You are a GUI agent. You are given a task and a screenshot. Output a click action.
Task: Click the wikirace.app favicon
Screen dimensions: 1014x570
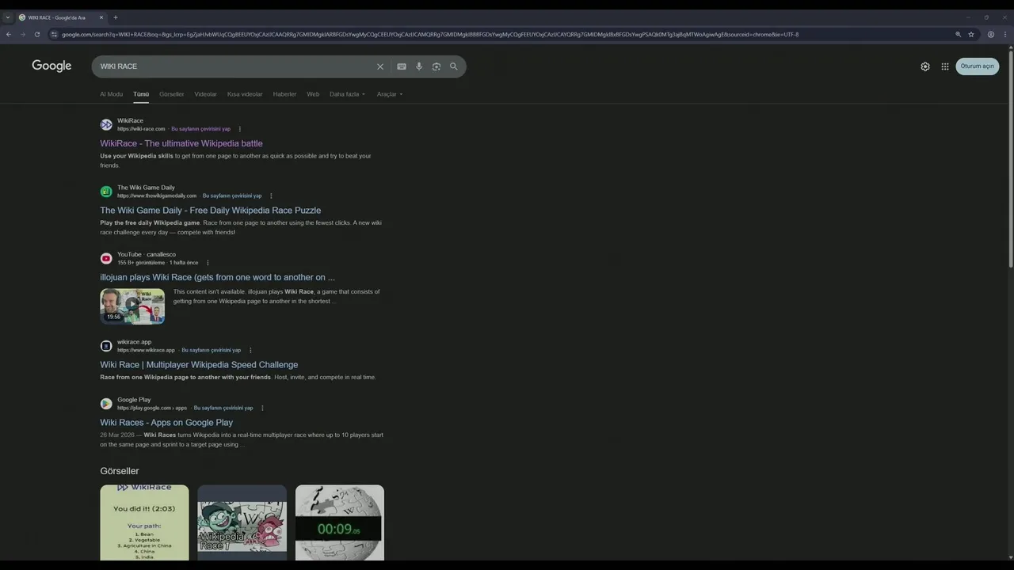point(106,346)
